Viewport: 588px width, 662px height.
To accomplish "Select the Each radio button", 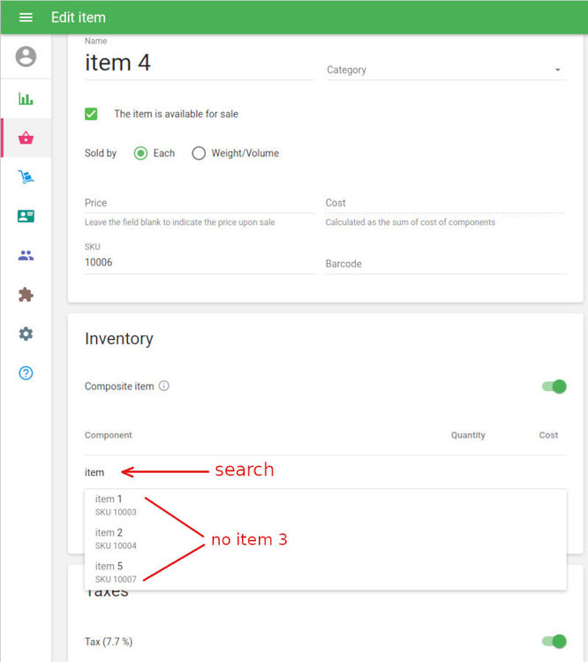I will [140, 154].
